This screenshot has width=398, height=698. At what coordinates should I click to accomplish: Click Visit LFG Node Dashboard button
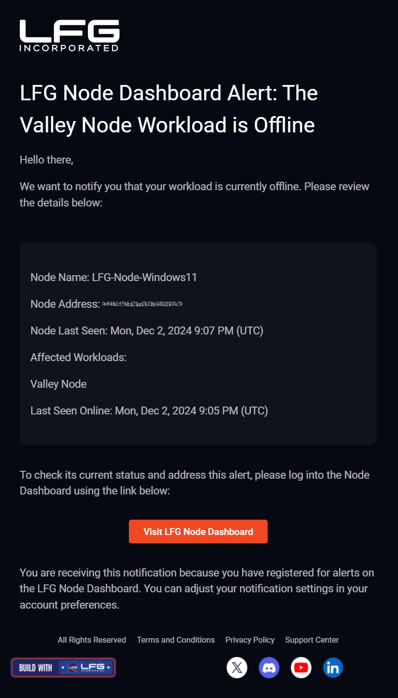198,532
